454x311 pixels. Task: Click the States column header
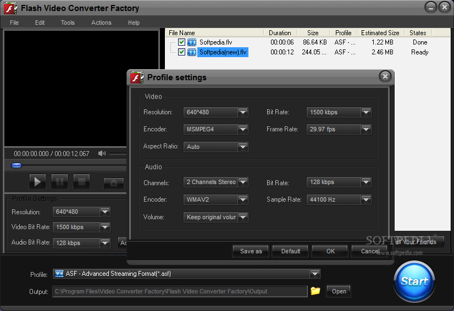click(418, 33)
